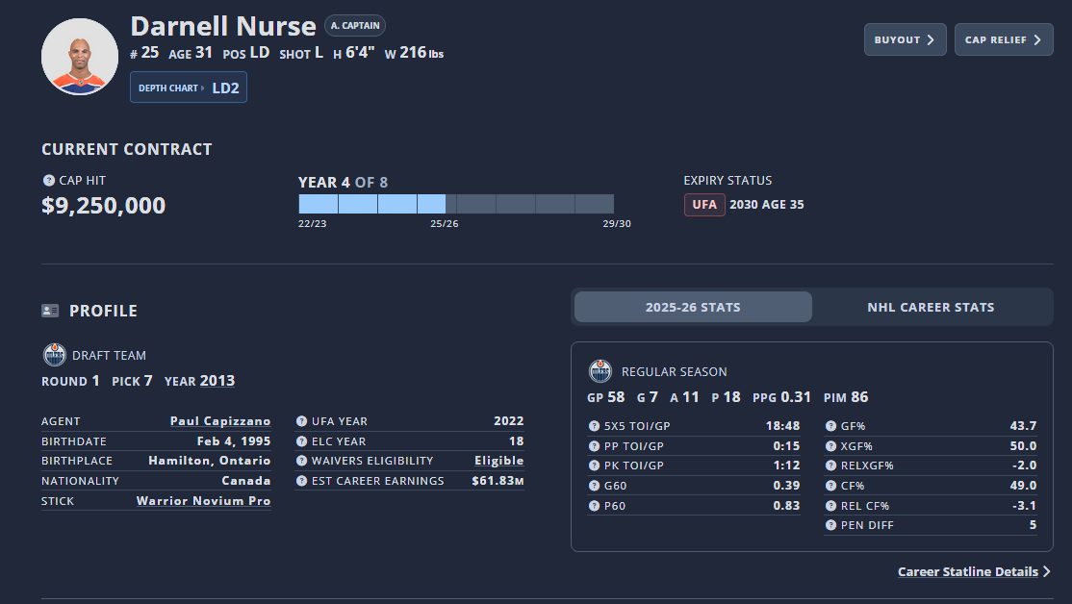Click the 2022 UFA year value
Viewport: 1072px width, 604px height.
pos(509,421)
